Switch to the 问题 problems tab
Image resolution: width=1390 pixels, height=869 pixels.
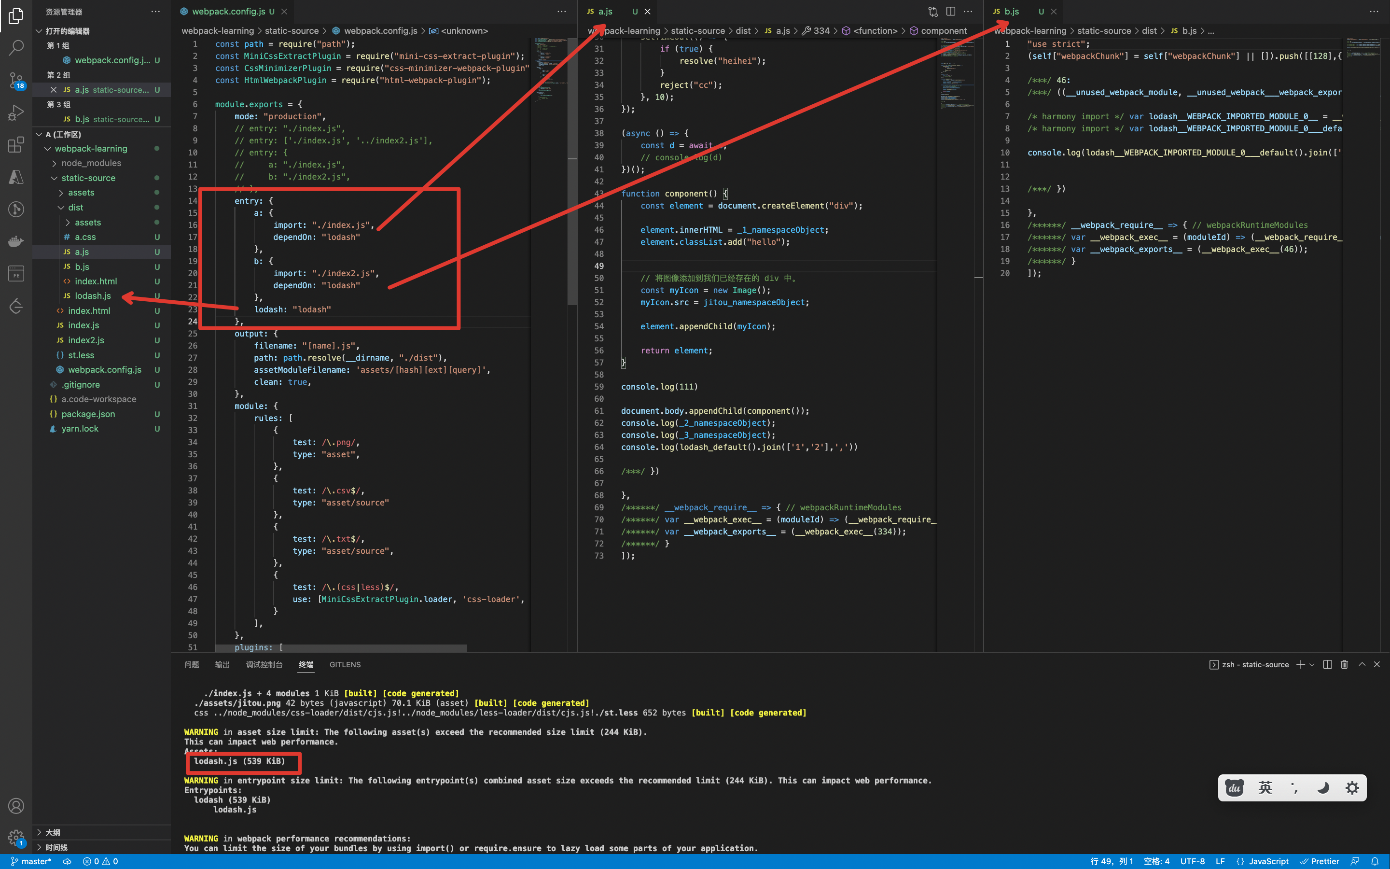click(191, 664)
